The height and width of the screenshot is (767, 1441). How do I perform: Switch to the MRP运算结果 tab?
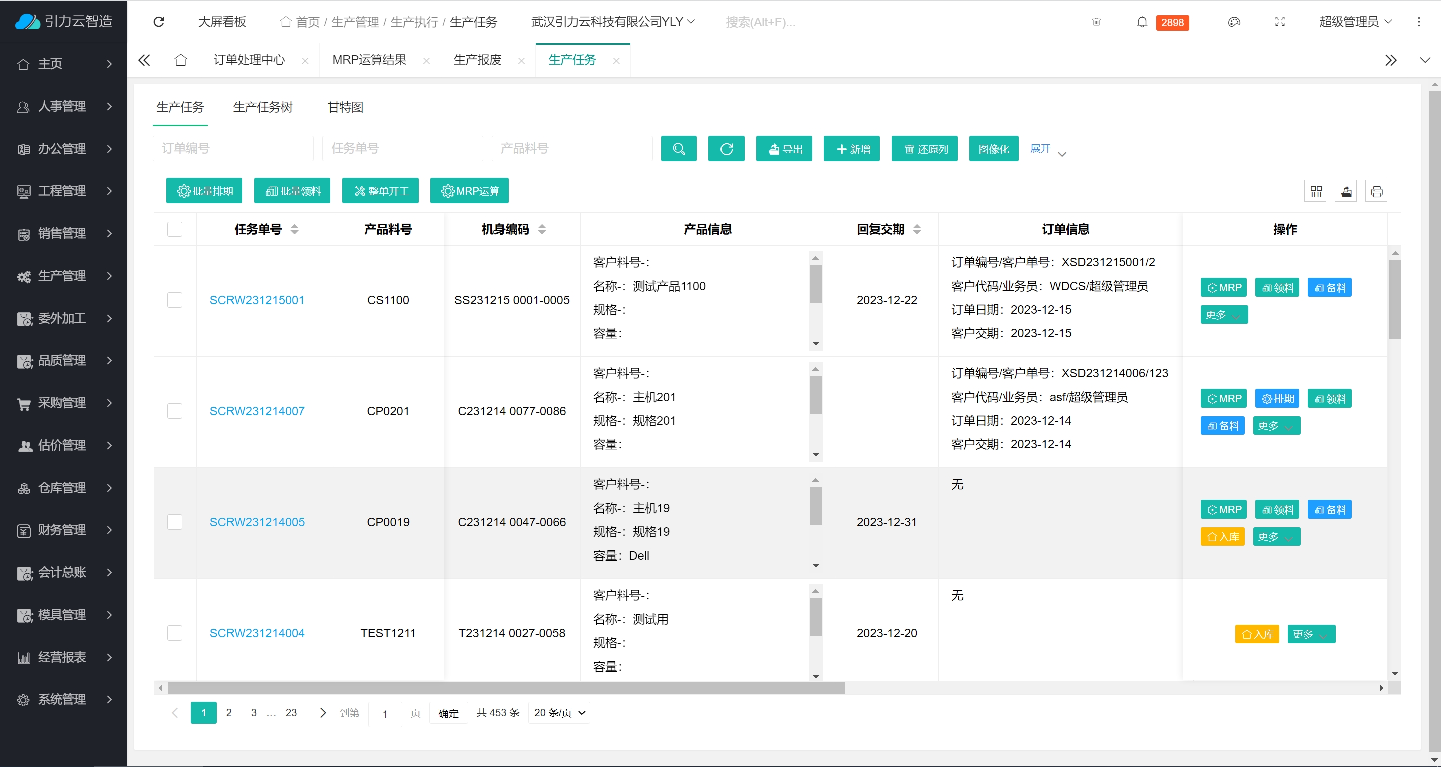(x=369, y=60)
